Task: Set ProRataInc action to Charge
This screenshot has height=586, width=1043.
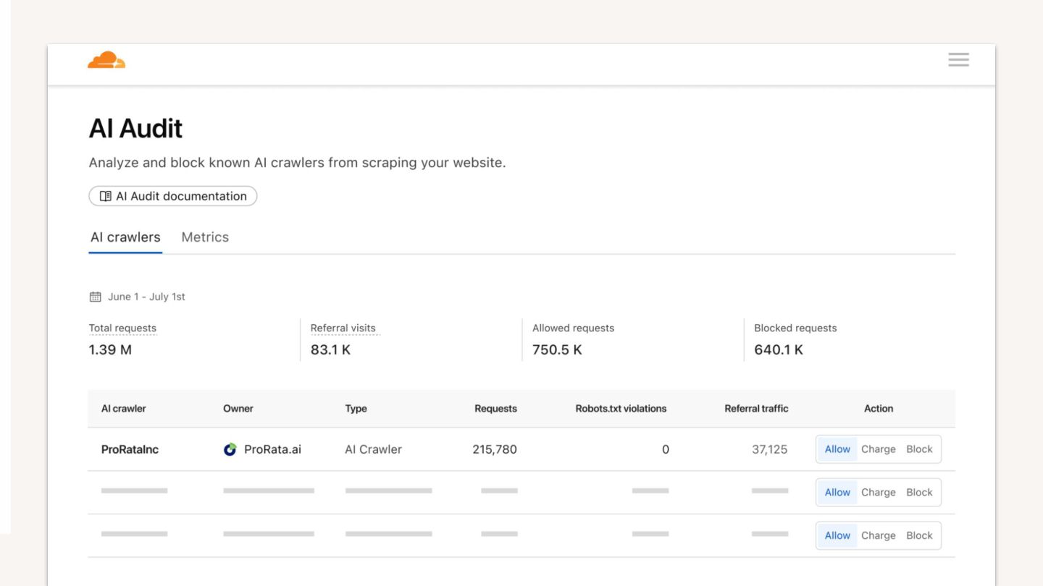Action: tap(879, 449)
